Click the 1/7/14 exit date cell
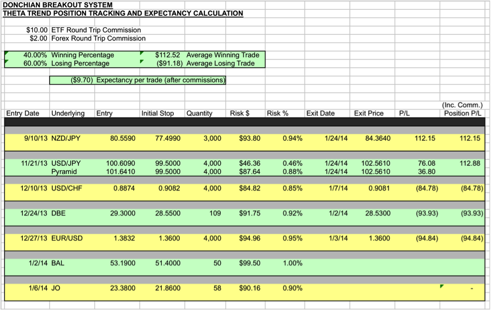 [338, 188]
